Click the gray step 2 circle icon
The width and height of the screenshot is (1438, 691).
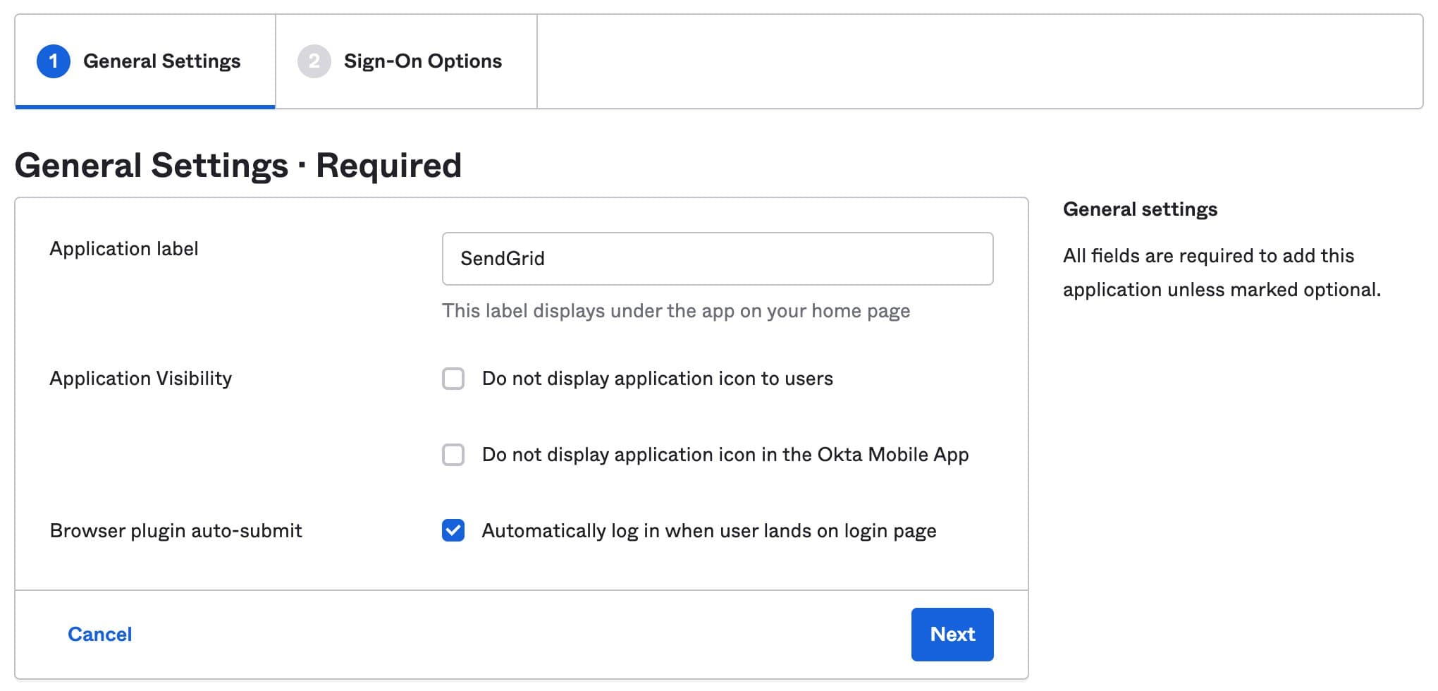tap(314, 61)
